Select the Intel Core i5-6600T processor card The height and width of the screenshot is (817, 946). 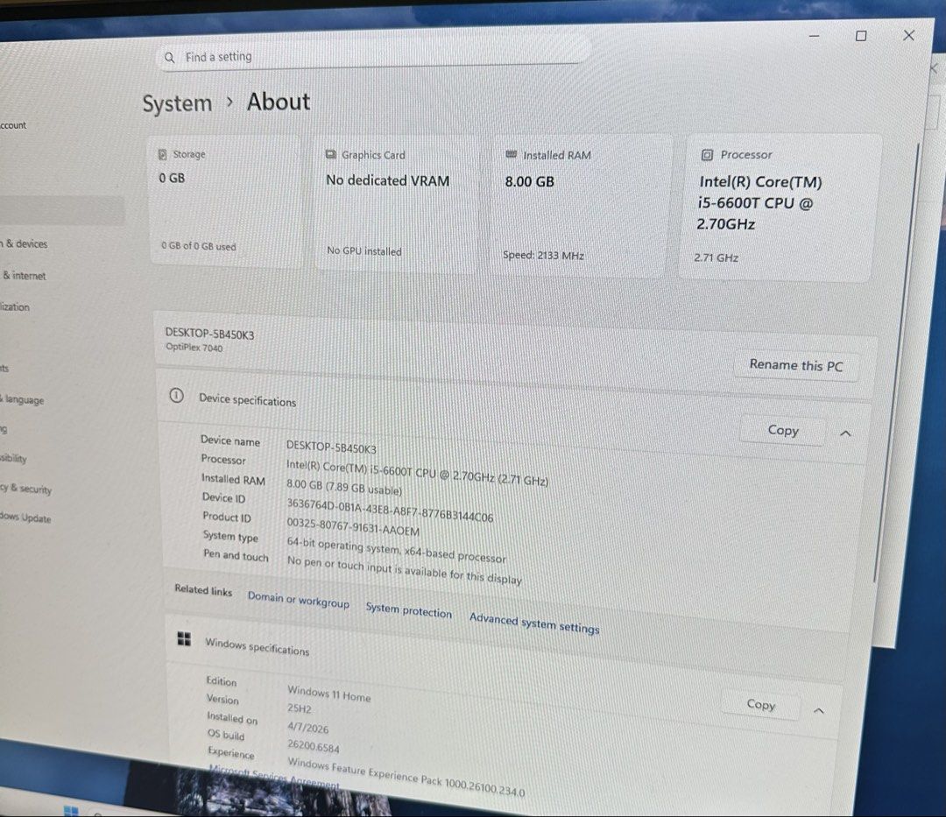[780, 208]
